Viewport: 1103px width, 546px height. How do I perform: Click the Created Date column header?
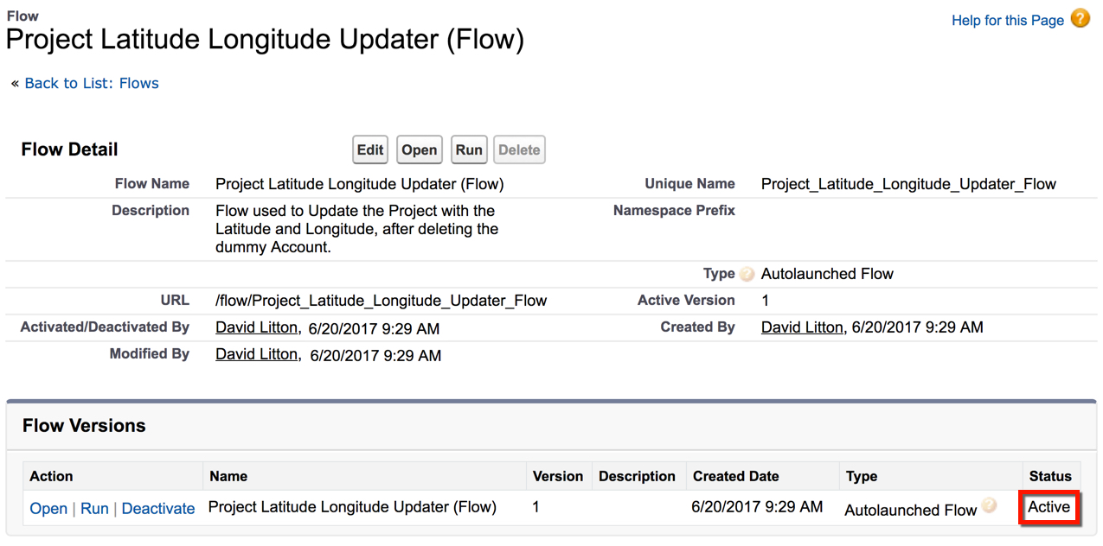pyautogui.click(x=735, y=476)
